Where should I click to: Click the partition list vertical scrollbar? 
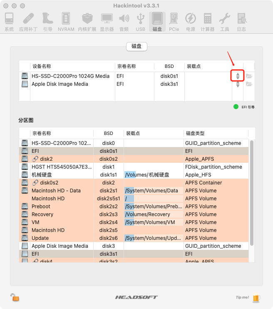(251, 193)
